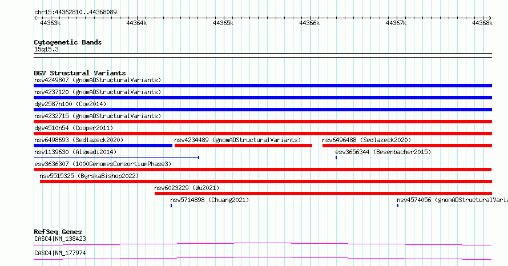The height and width of the screenshot is (266, 508).
Task: Click the chr15:44362810..44368089 region label
Action: pyautogui.click(x=75, y=13)
